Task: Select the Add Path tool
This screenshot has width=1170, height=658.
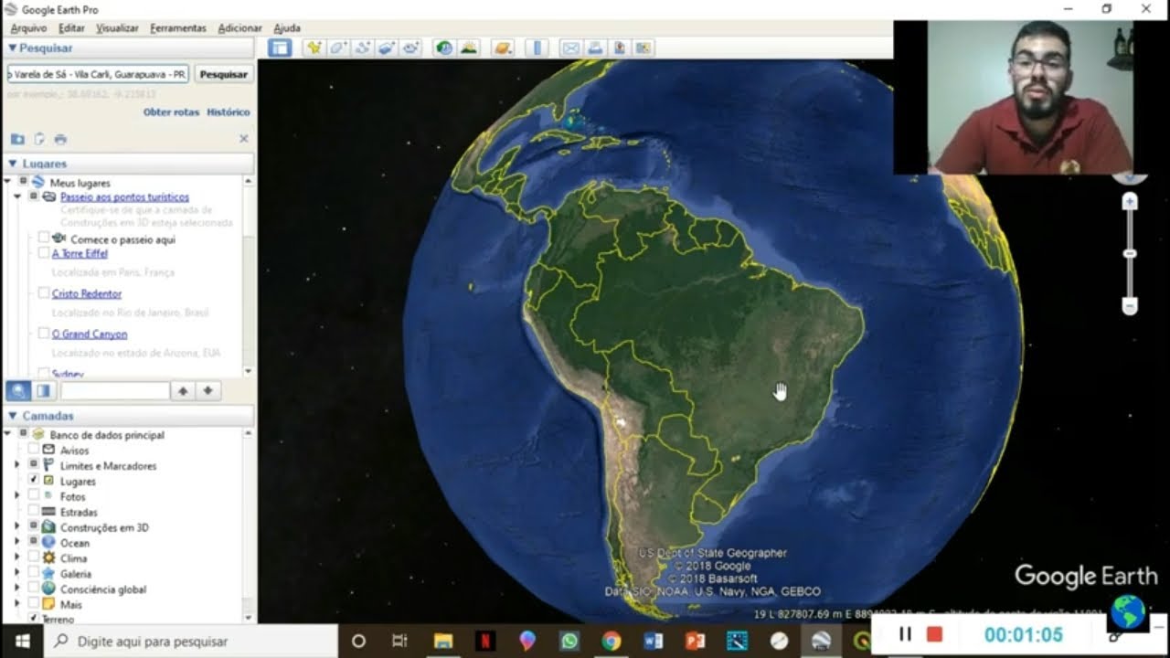Action: click(362, 48)
